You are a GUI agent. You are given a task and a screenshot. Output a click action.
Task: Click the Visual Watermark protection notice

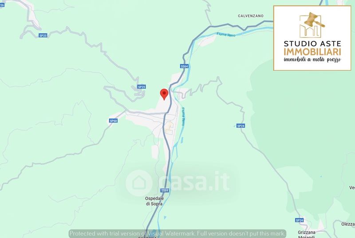(177, 234)
